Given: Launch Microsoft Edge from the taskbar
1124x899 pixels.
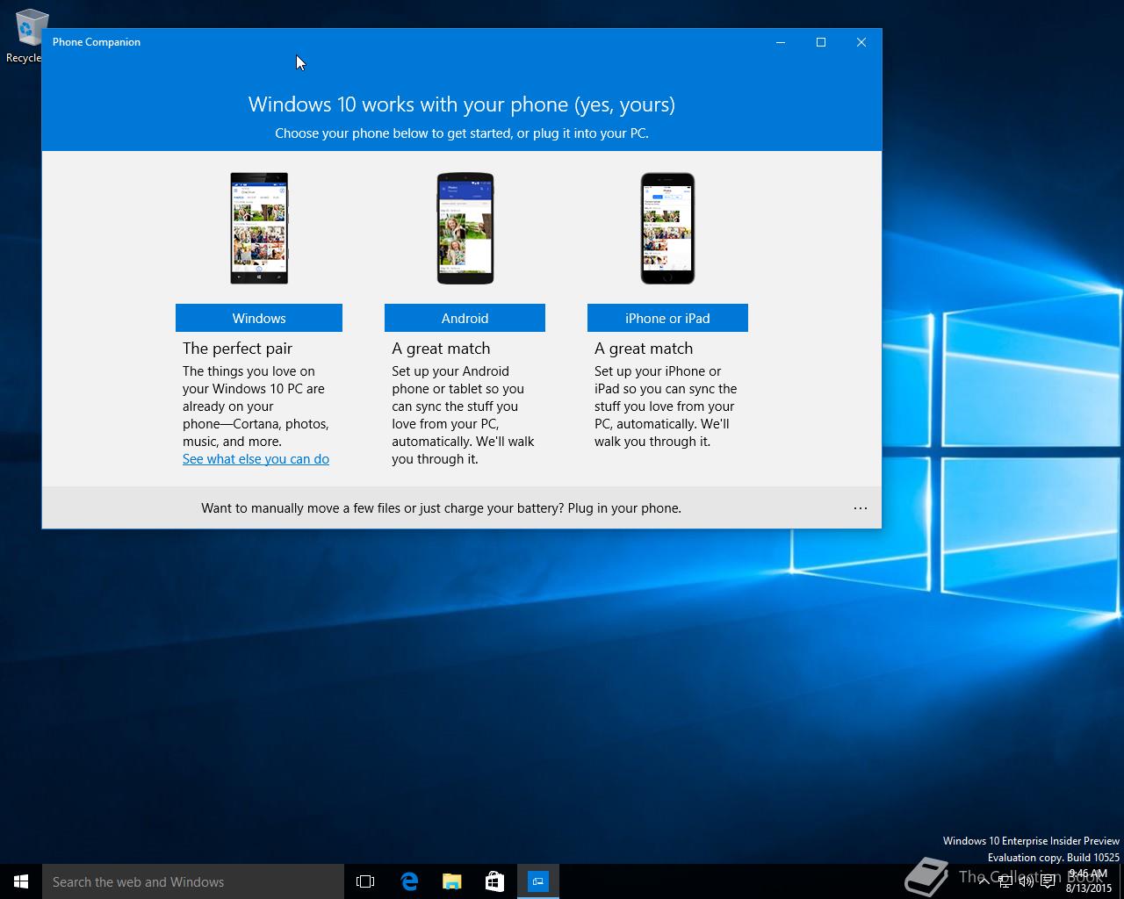Looking at the screenshot, I should (409, 881).
